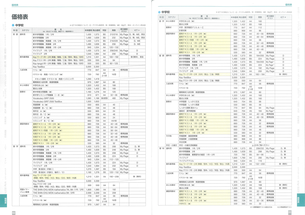Click the 中学 数学徹底ドリルA~C row title
The height and width of the screenshot is (215, 305).
click(x=192, y=28)
